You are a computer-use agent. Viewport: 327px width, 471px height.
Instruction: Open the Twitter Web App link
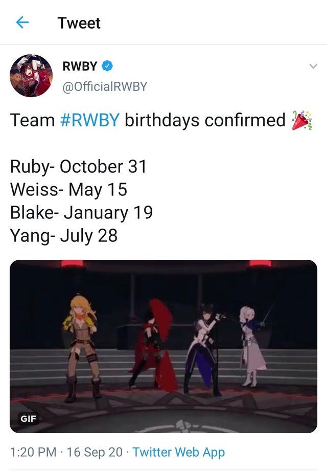tap(178, 452)
